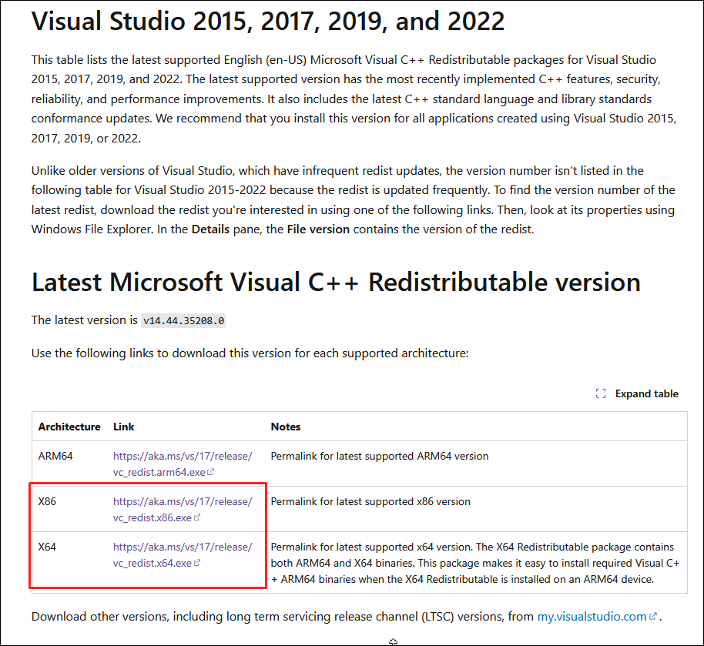
Task: Click the Architecture column header
Action: click(69, 427)
